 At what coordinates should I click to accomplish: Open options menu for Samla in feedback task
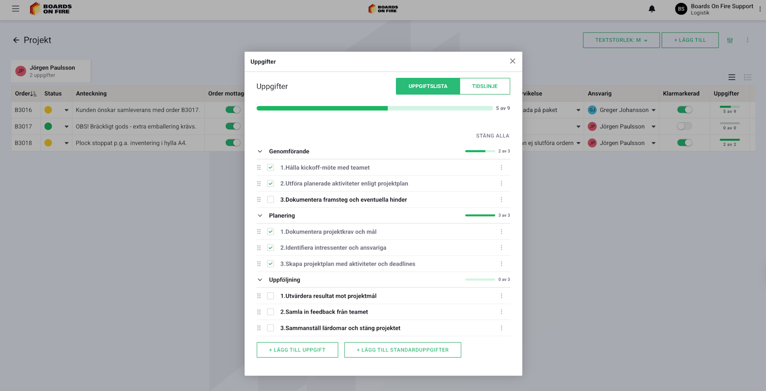(x=501, y=312)
